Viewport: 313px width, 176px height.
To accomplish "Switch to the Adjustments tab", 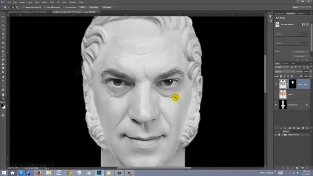I will click(280, 14).
